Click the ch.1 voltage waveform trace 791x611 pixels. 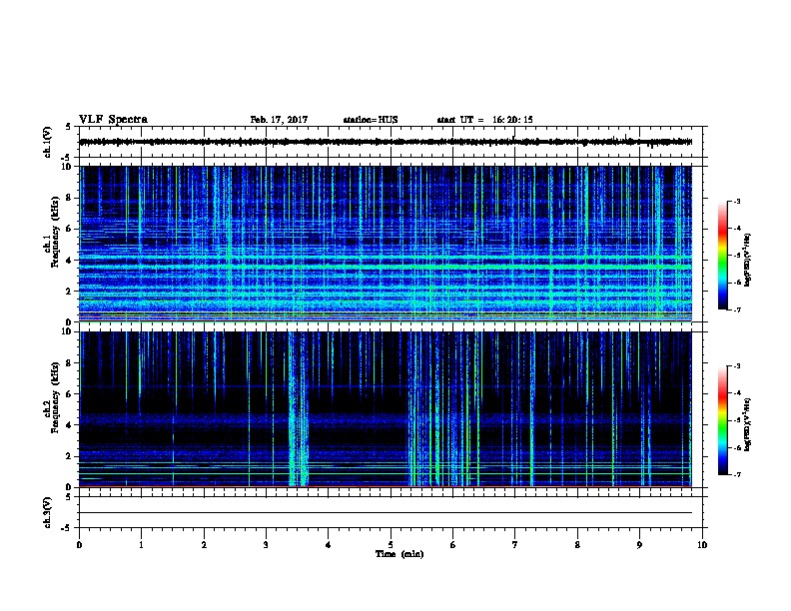(x=386, y=142)
